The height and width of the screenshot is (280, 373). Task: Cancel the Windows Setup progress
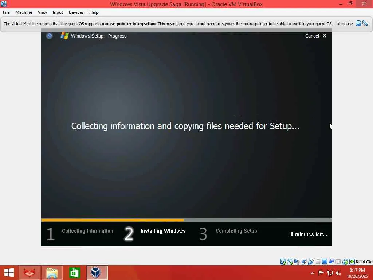tap(312, 36)
